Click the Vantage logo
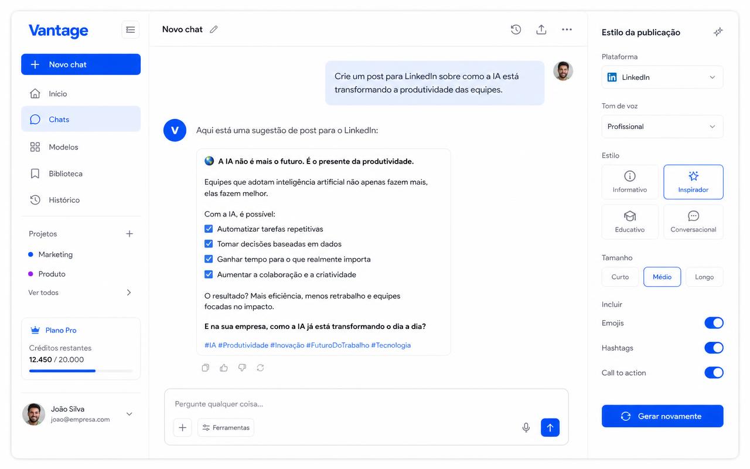This screenshot has height=469, width=750. (59, 30)
